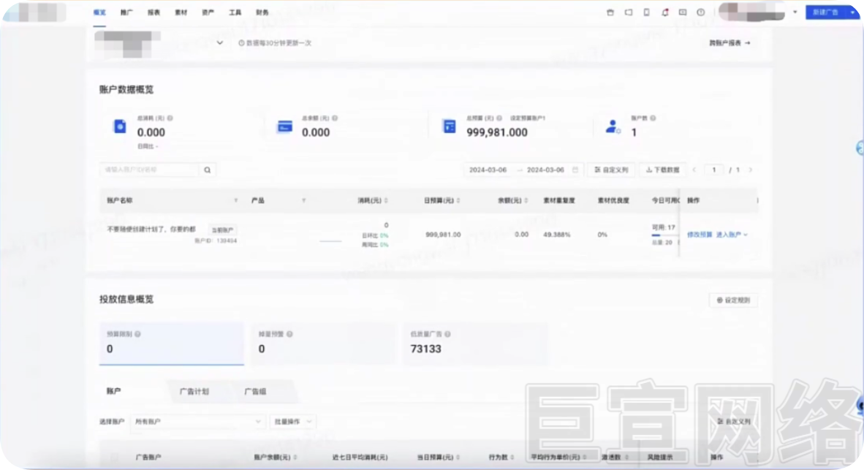
Task: Focus the account ID or name search field
Action: (x=149, y=170)
